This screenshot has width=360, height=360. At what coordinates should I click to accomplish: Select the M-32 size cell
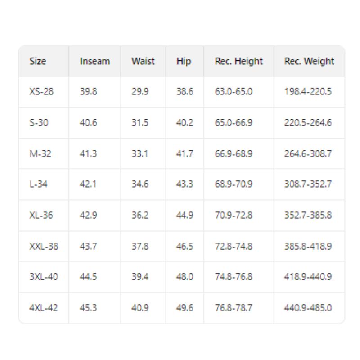[x=40, y=154]
